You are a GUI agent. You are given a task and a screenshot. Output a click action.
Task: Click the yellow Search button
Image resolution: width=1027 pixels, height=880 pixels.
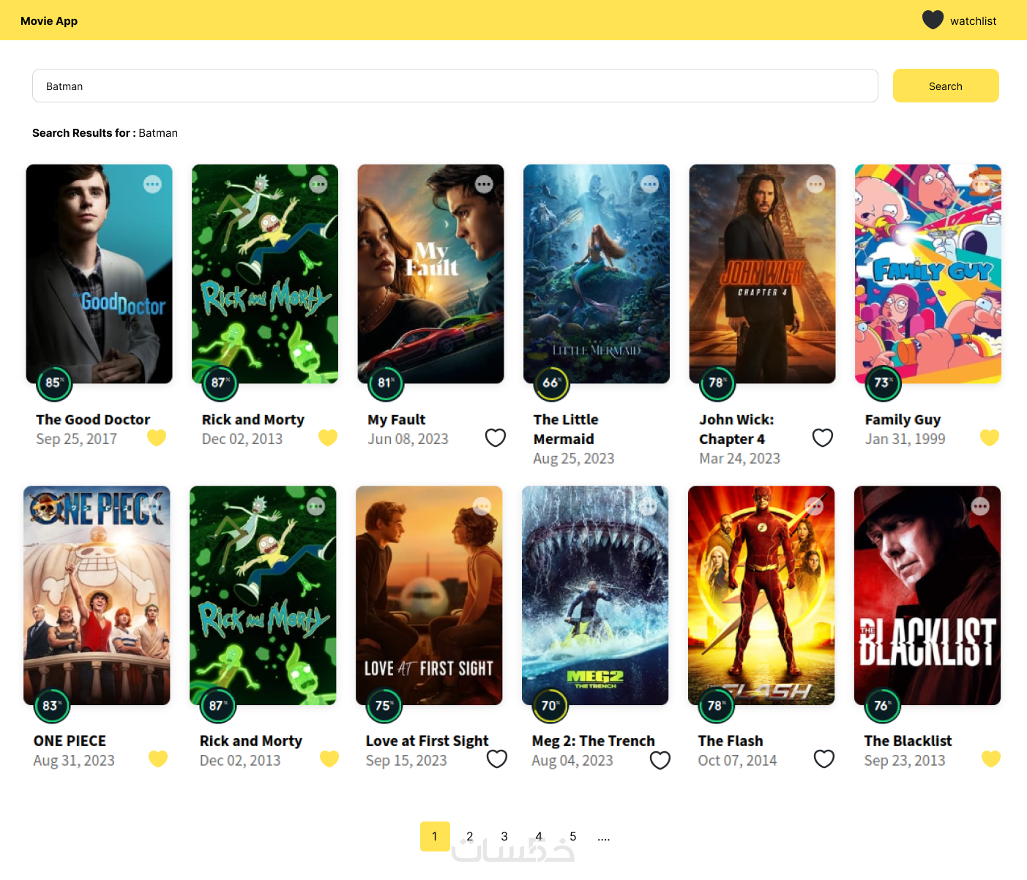click(x=946, y=86)
